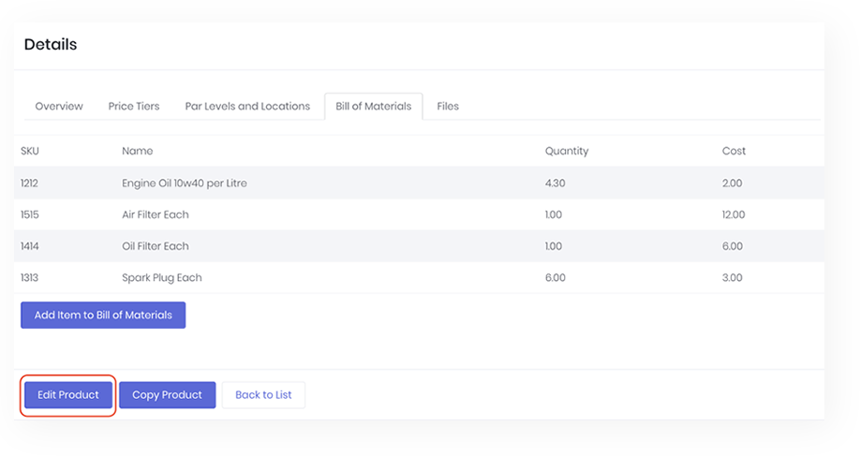The height and width of the screenshot is (456, 860).
Task: Click the Cost column header
Action: 734,151
